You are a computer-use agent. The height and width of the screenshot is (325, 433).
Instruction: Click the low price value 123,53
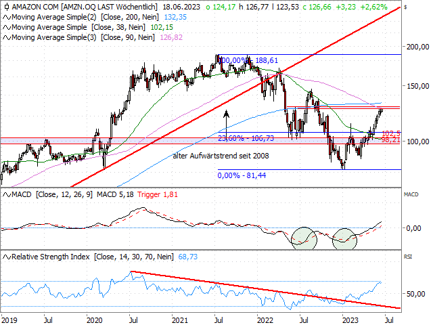[x=288, y=7]
